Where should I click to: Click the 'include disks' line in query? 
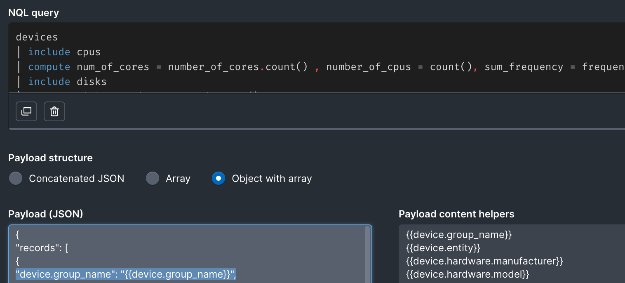67,82
